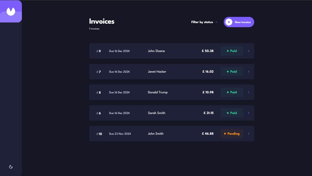This screenshot has width=312, height=176.
Task: Select John Sloane's invoice row
Action: click(172, 51)
